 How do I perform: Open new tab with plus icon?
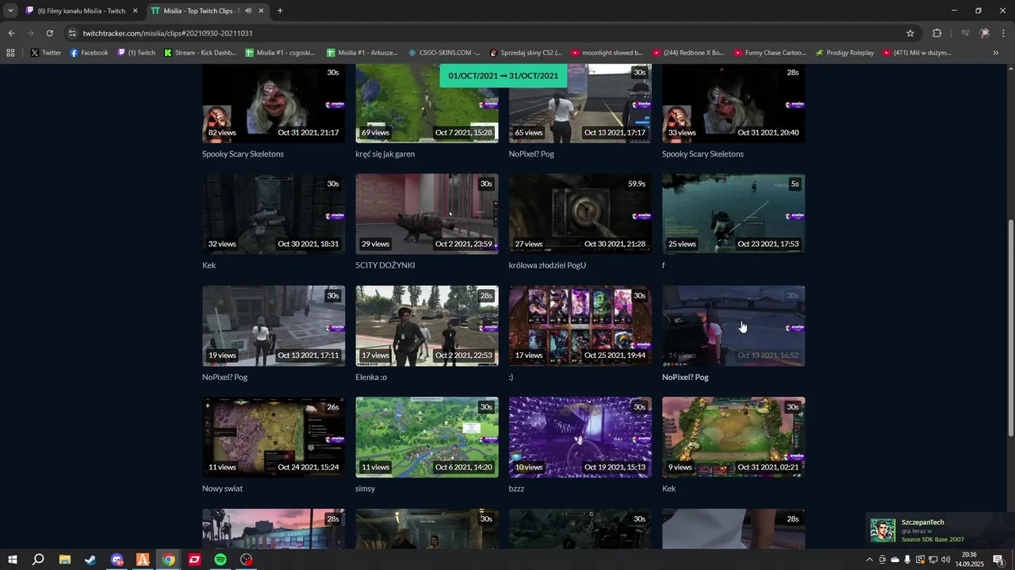coord(280,10)
